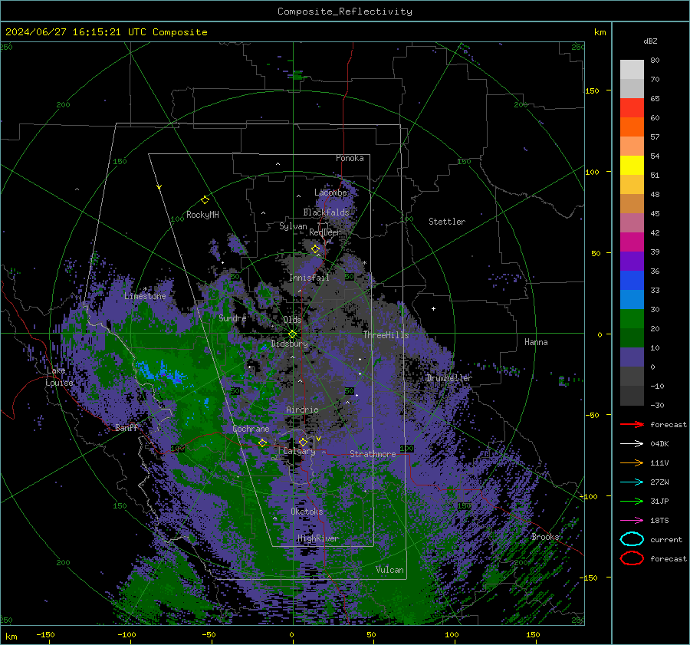
Task: Click the Sundre city label
Action: [232, 318]
